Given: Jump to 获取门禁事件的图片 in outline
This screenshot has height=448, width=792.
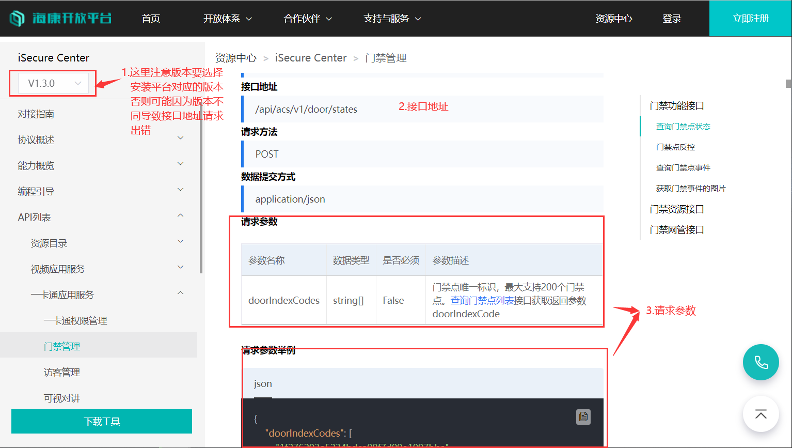Looking at the screenshot, I should pyautogui.click(x=691, y=189).
